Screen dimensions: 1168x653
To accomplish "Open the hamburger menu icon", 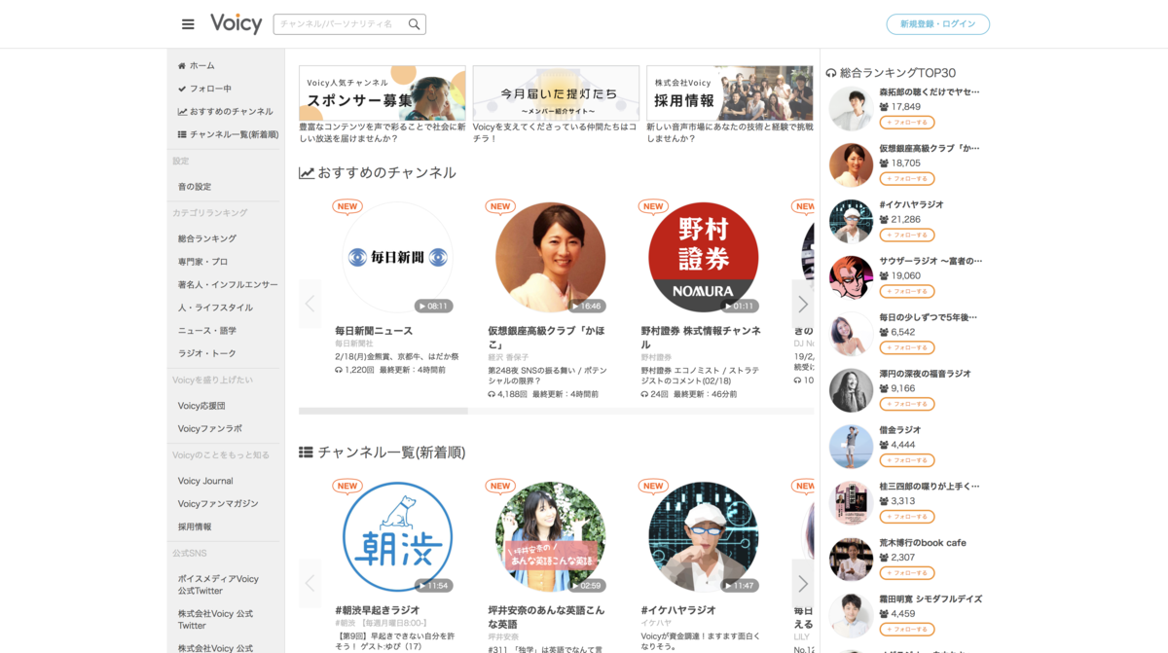I will pos(188,24).
